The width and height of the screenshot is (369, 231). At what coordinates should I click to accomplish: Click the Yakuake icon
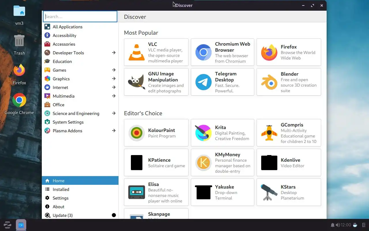click(x=204, y=192)
